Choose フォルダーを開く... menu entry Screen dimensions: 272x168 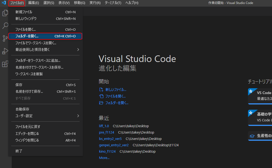[46, 36]
